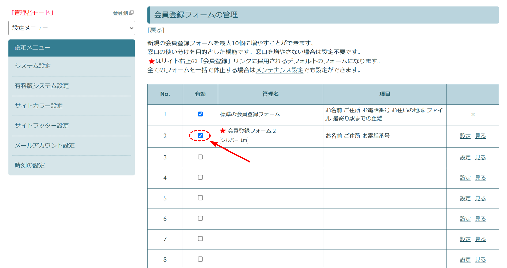Click 設定 link for 会員登録フォーム２
This screenshot has height=268, width=507.
point(465,136)
